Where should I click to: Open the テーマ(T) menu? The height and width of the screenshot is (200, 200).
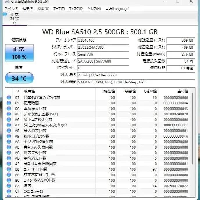tap(59, 9)
